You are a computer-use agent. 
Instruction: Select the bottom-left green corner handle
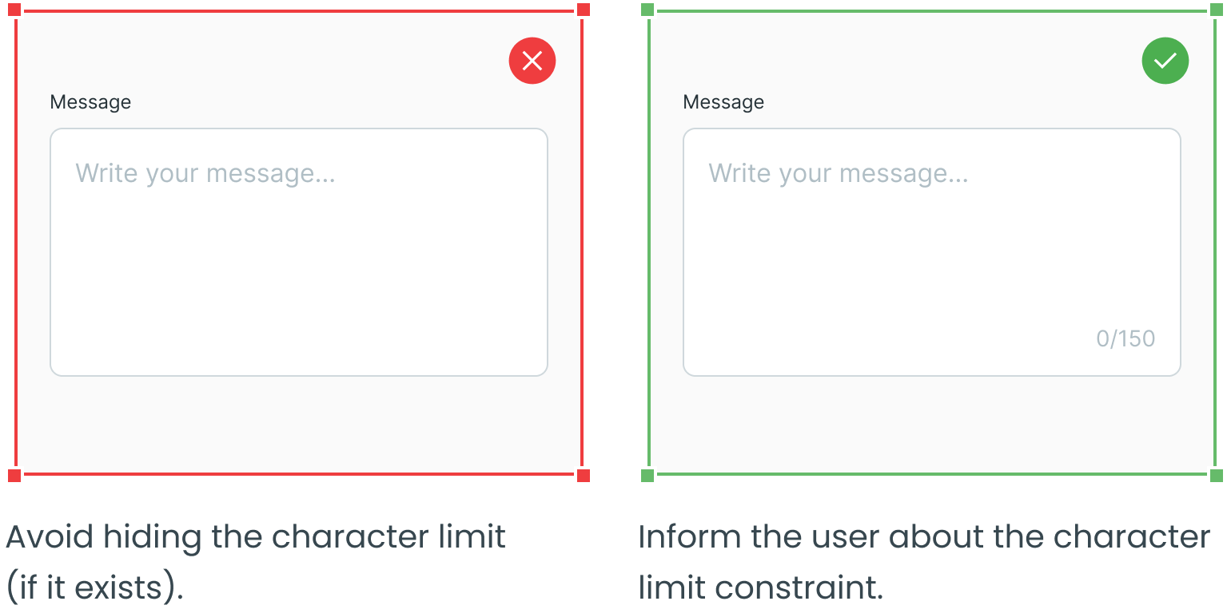point(647,476)
